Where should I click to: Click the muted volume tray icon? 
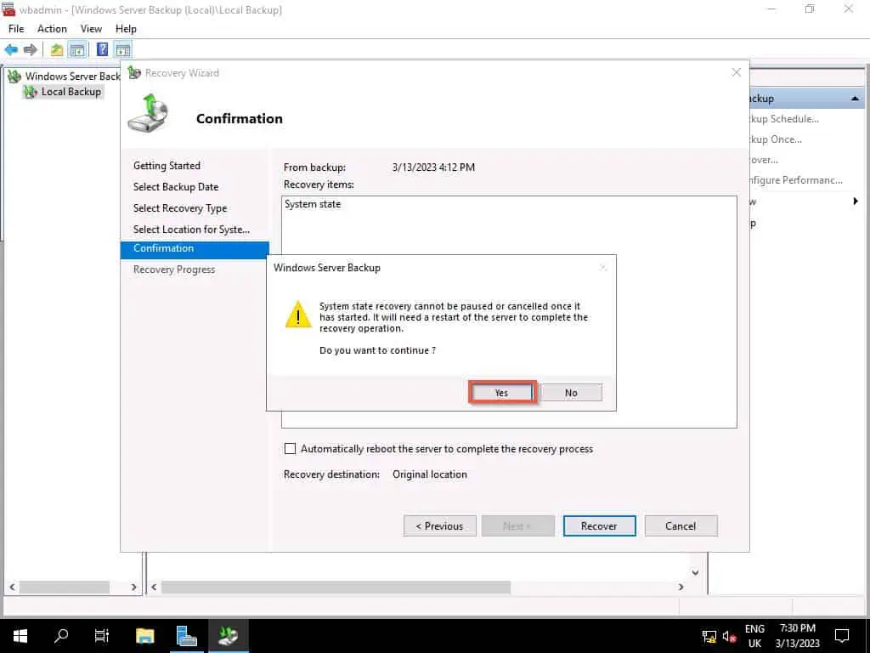729,636
